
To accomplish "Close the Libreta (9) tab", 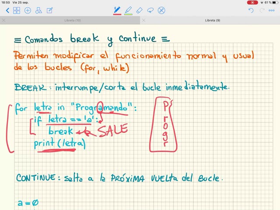I will coord(143,21).
